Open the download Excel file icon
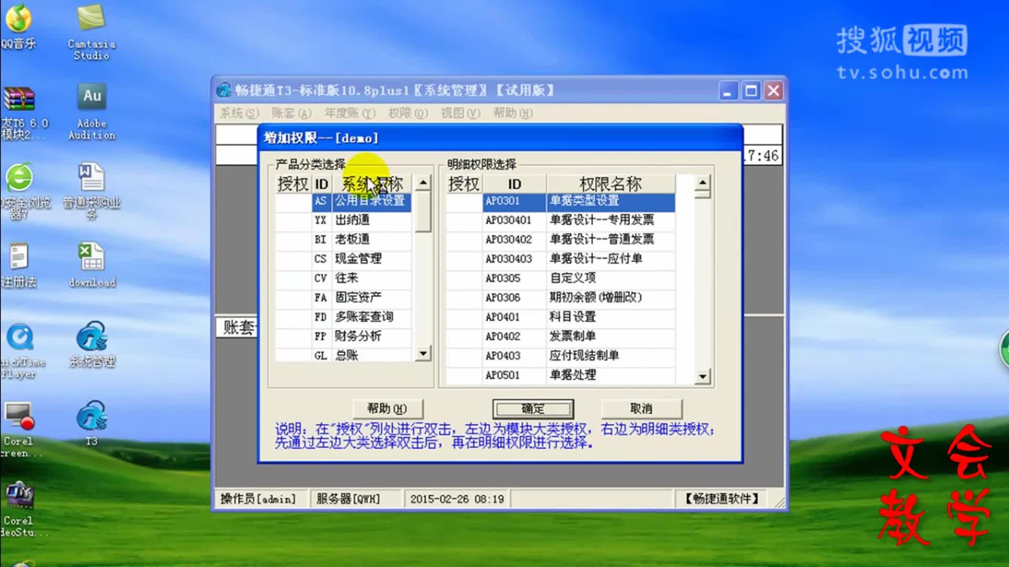The width and height of the screenshot is (1009, 567). click(x=91, y=257)
